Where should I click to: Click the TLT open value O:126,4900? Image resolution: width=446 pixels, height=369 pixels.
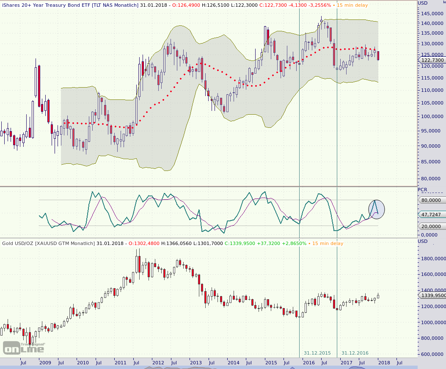tap(186, 5)
